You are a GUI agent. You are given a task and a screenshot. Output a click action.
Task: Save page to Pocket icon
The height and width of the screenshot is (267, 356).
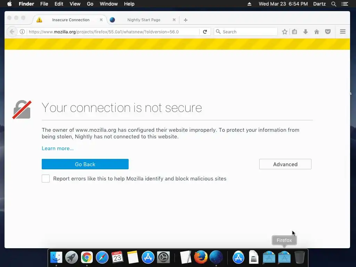pos(327,32)
